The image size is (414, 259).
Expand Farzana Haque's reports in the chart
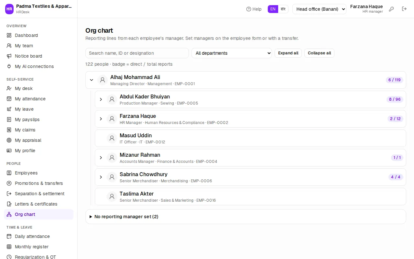click(x=101, y=119)
